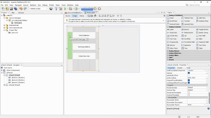211x118 pixels.
Task: Enable Vertical Resizable checkbox
Action: point(189,95)
